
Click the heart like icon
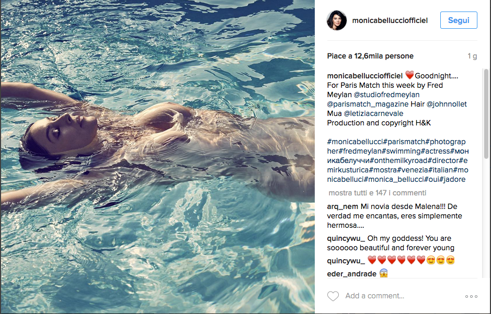click(333, 296)
